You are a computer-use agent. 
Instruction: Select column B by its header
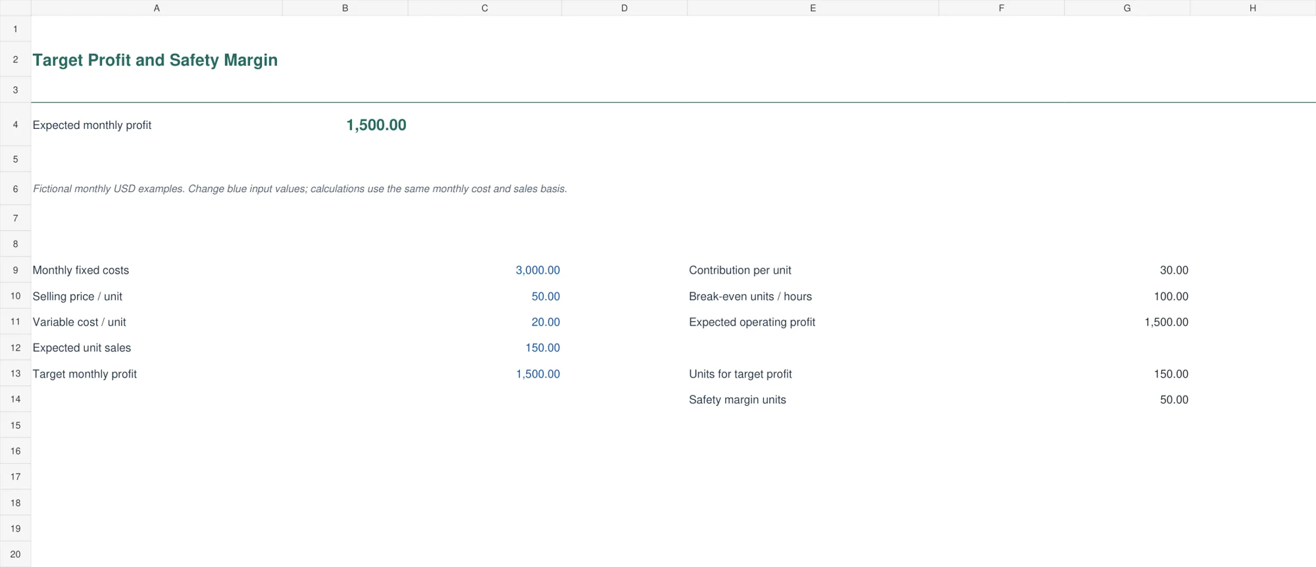(345, 8)
